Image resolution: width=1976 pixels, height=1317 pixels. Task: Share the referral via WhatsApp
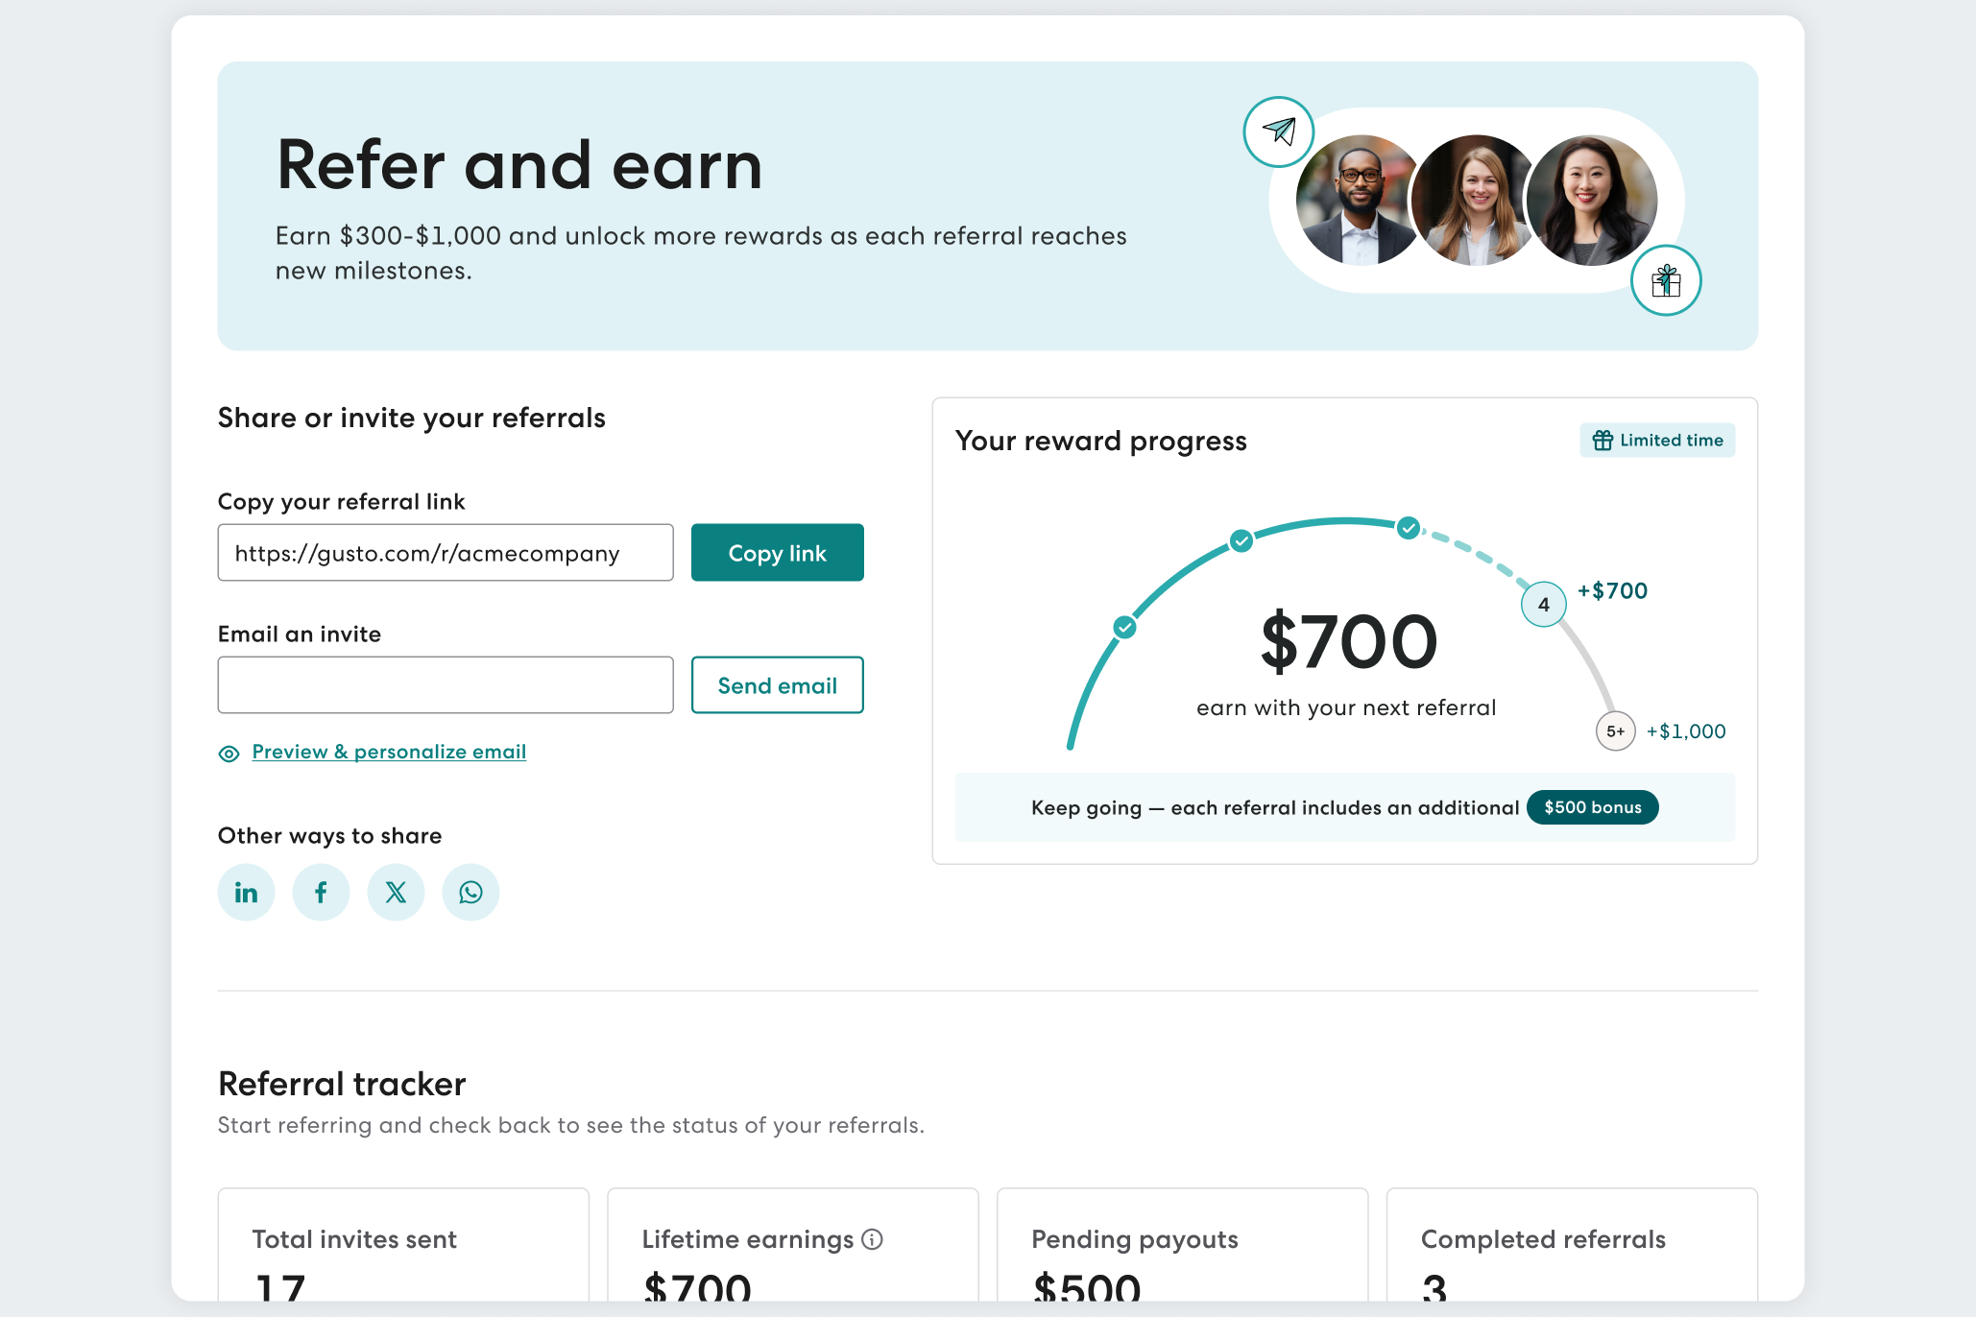point(470,892)
